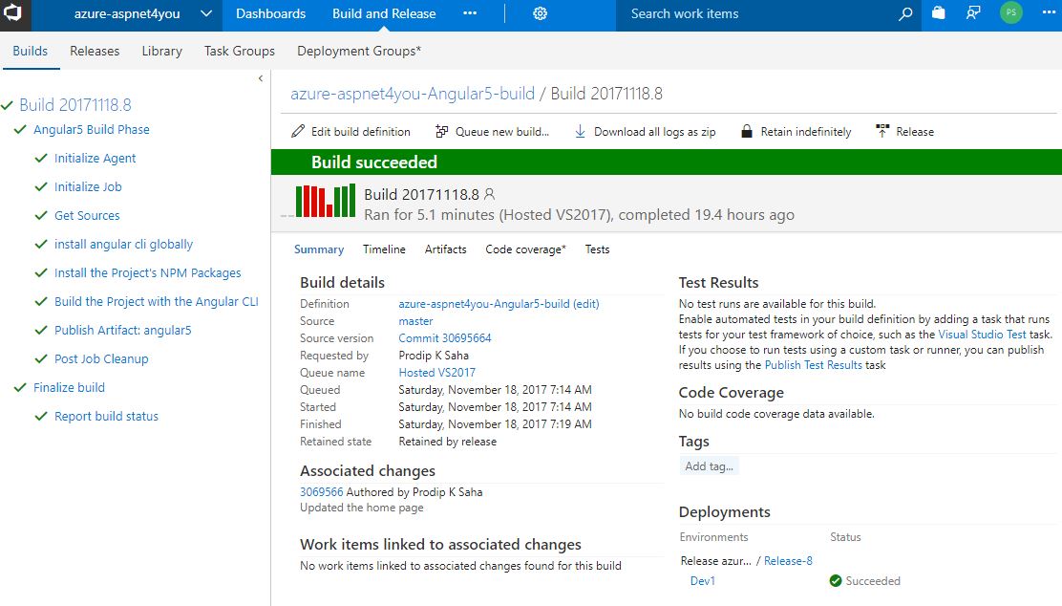
Task: Select Build 20171118.8 root tree node
Action: [75, 105]
